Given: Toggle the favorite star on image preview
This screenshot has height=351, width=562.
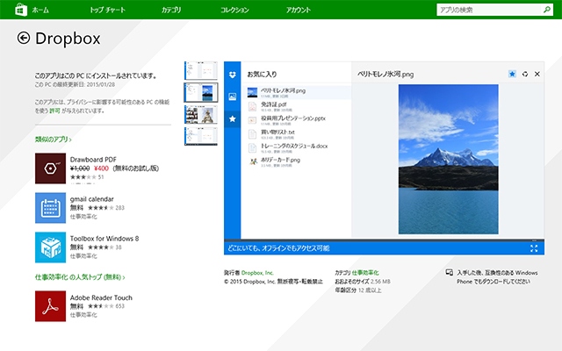Looking at the screenshot, I should (x=512, y=74).
